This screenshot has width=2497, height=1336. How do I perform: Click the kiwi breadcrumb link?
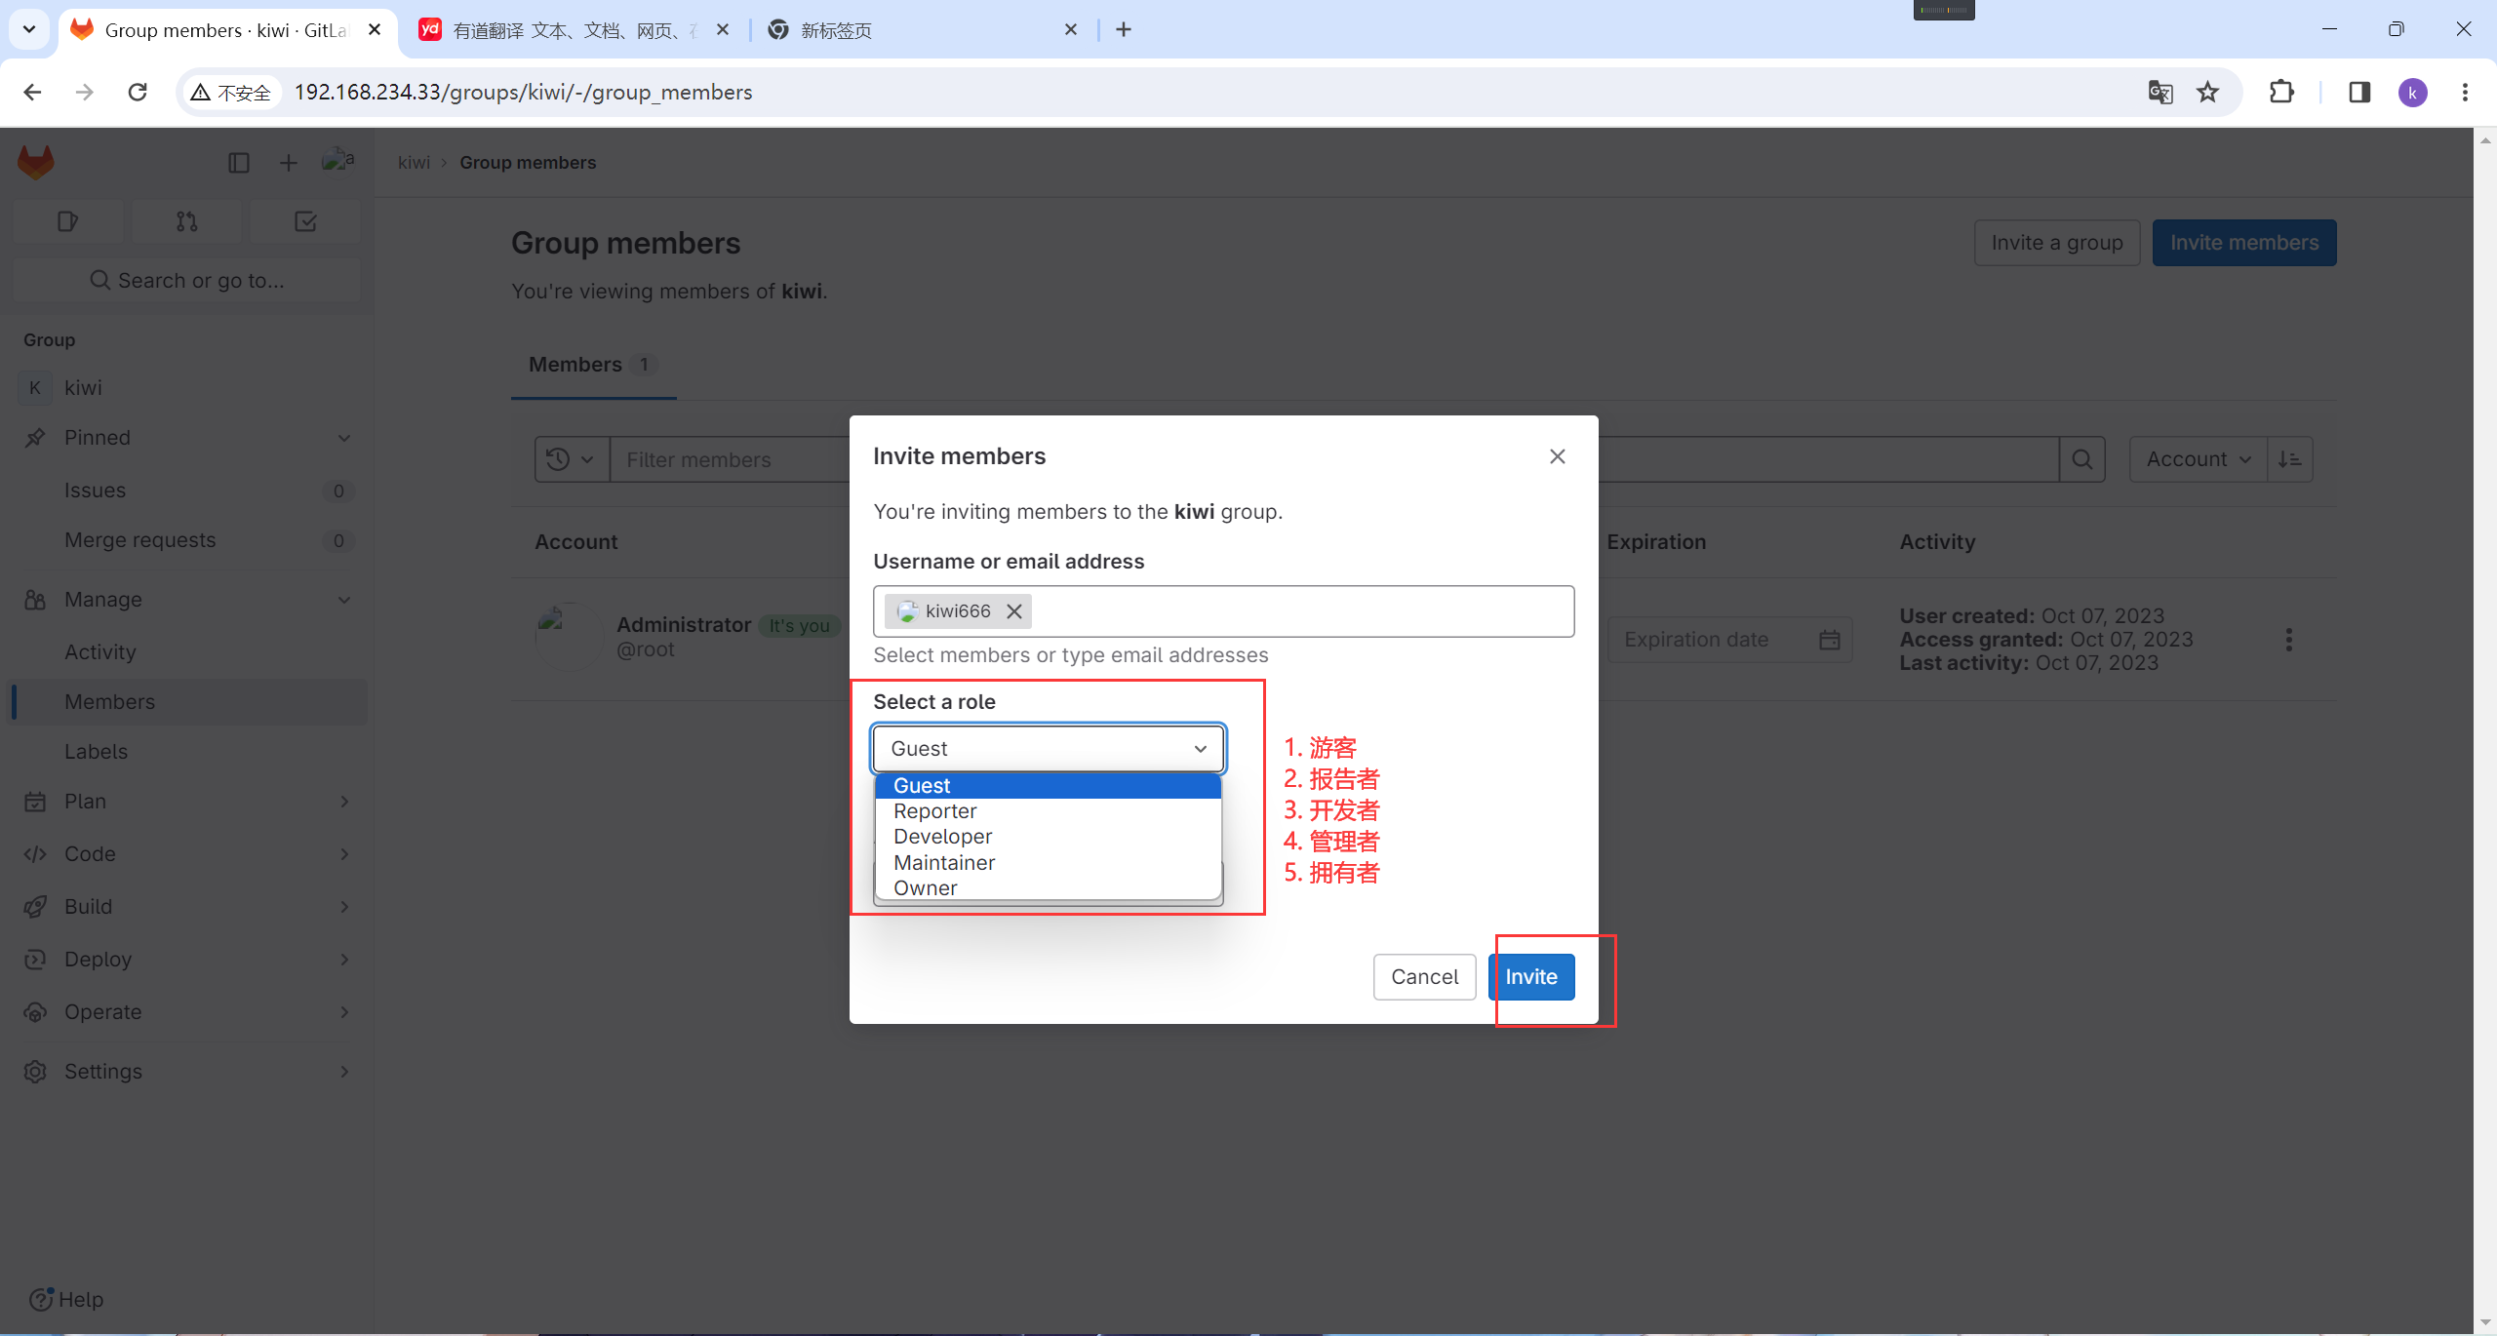[414, 163]
